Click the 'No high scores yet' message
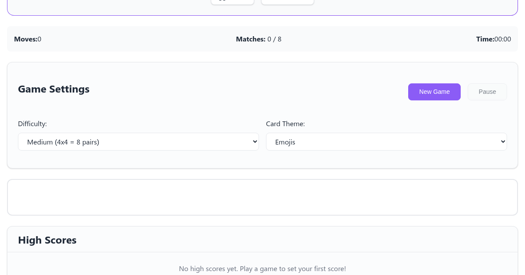The height and width of the screenshot is (275, 525). 262,269
